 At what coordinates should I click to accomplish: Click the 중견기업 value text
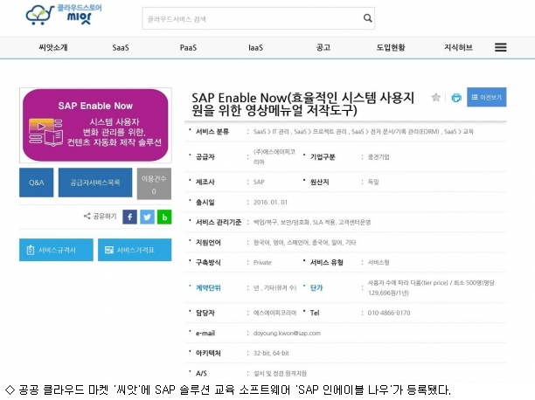click(379, 157)
